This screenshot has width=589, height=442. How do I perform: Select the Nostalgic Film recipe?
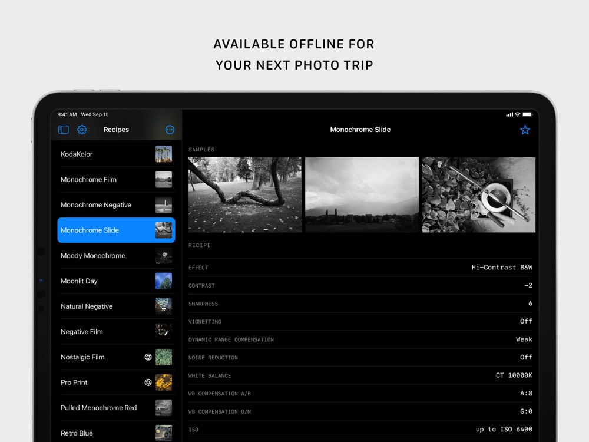coord(116,357)
